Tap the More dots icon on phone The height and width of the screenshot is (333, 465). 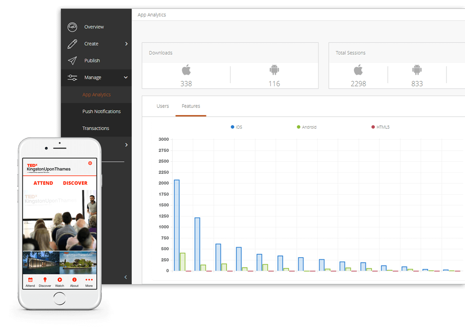(89, 280)
